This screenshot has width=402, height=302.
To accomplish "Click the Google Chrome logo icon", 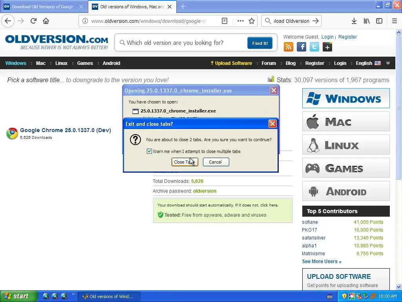I will pos(12,133).
